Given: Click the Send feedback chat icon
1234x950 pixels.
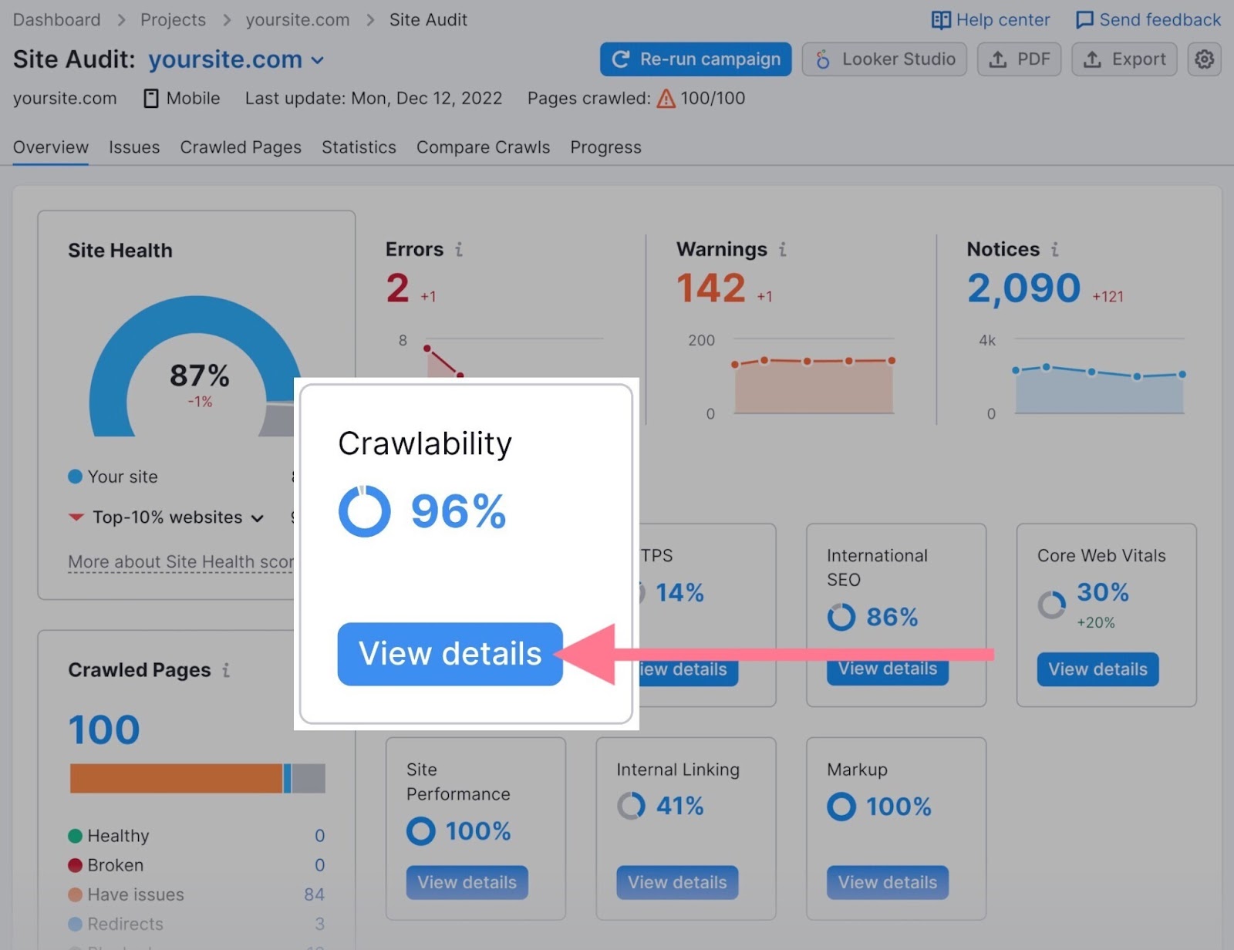Looking at the screenshot, I should 1084,19.
